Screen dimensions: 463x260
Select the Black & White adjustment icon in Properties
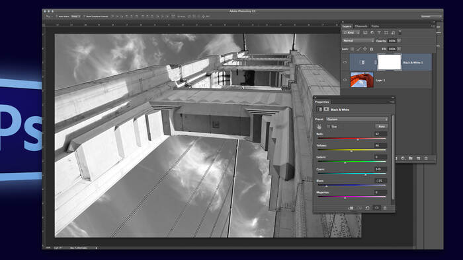(319, 110)
